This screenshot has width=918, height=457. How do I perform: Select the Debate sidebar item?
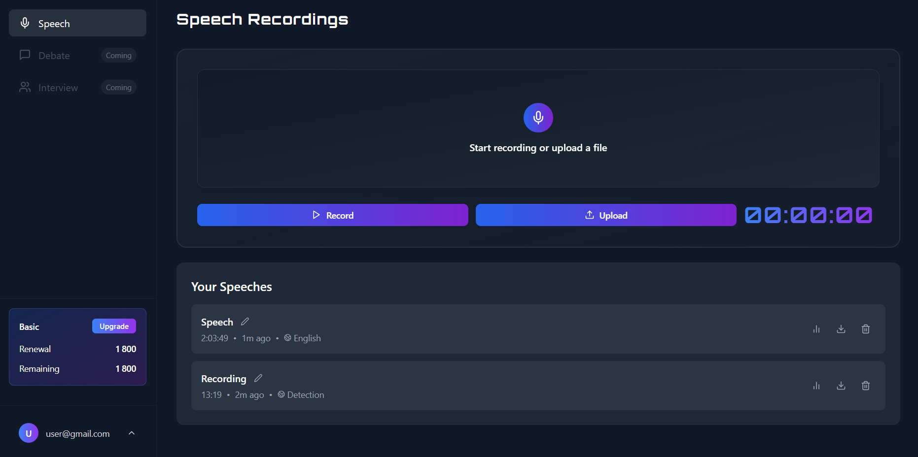click(x=77, y=55)
